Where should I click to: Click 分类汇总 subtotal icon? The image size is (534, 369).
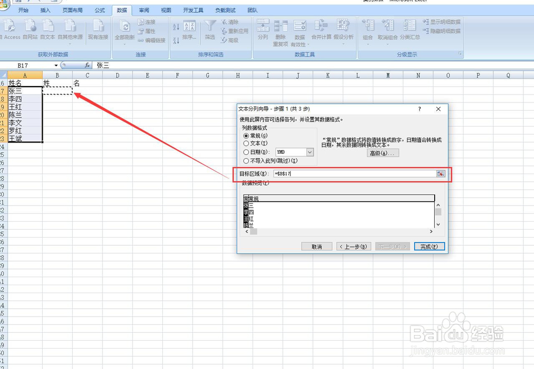click(410, 30)
